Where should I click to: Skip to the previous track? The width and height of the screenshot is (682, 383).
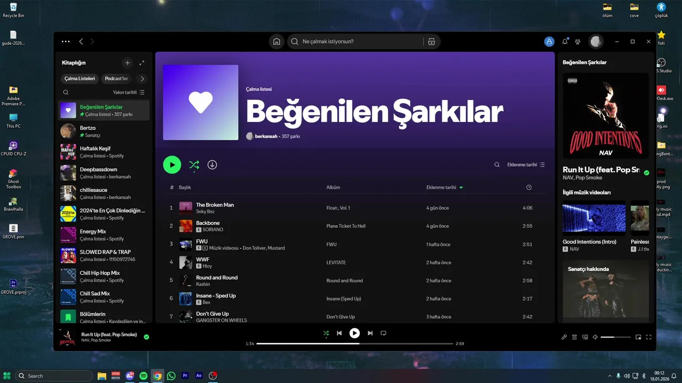point(339,334)
